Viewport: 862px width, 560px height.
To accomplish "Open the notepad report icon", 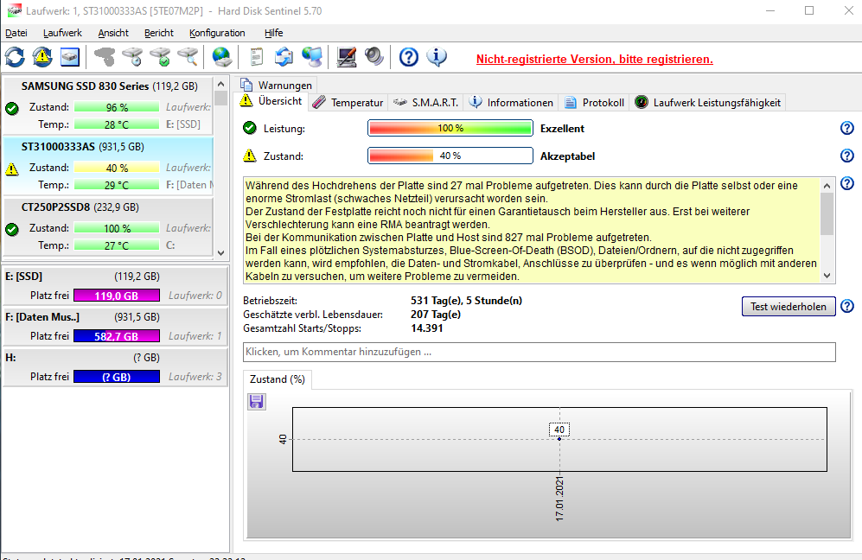I will click(x=257, y=56).
